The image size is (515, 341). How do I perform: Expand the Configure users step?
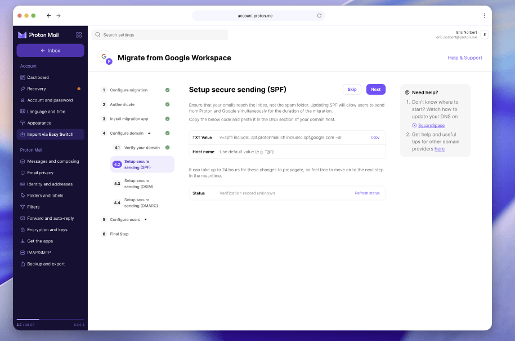coord(146,219)
